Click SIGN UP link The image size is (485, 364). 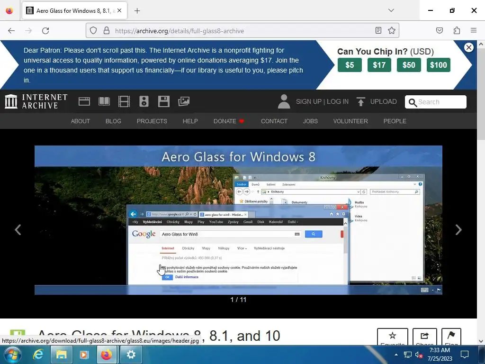(x=308, y=101)
